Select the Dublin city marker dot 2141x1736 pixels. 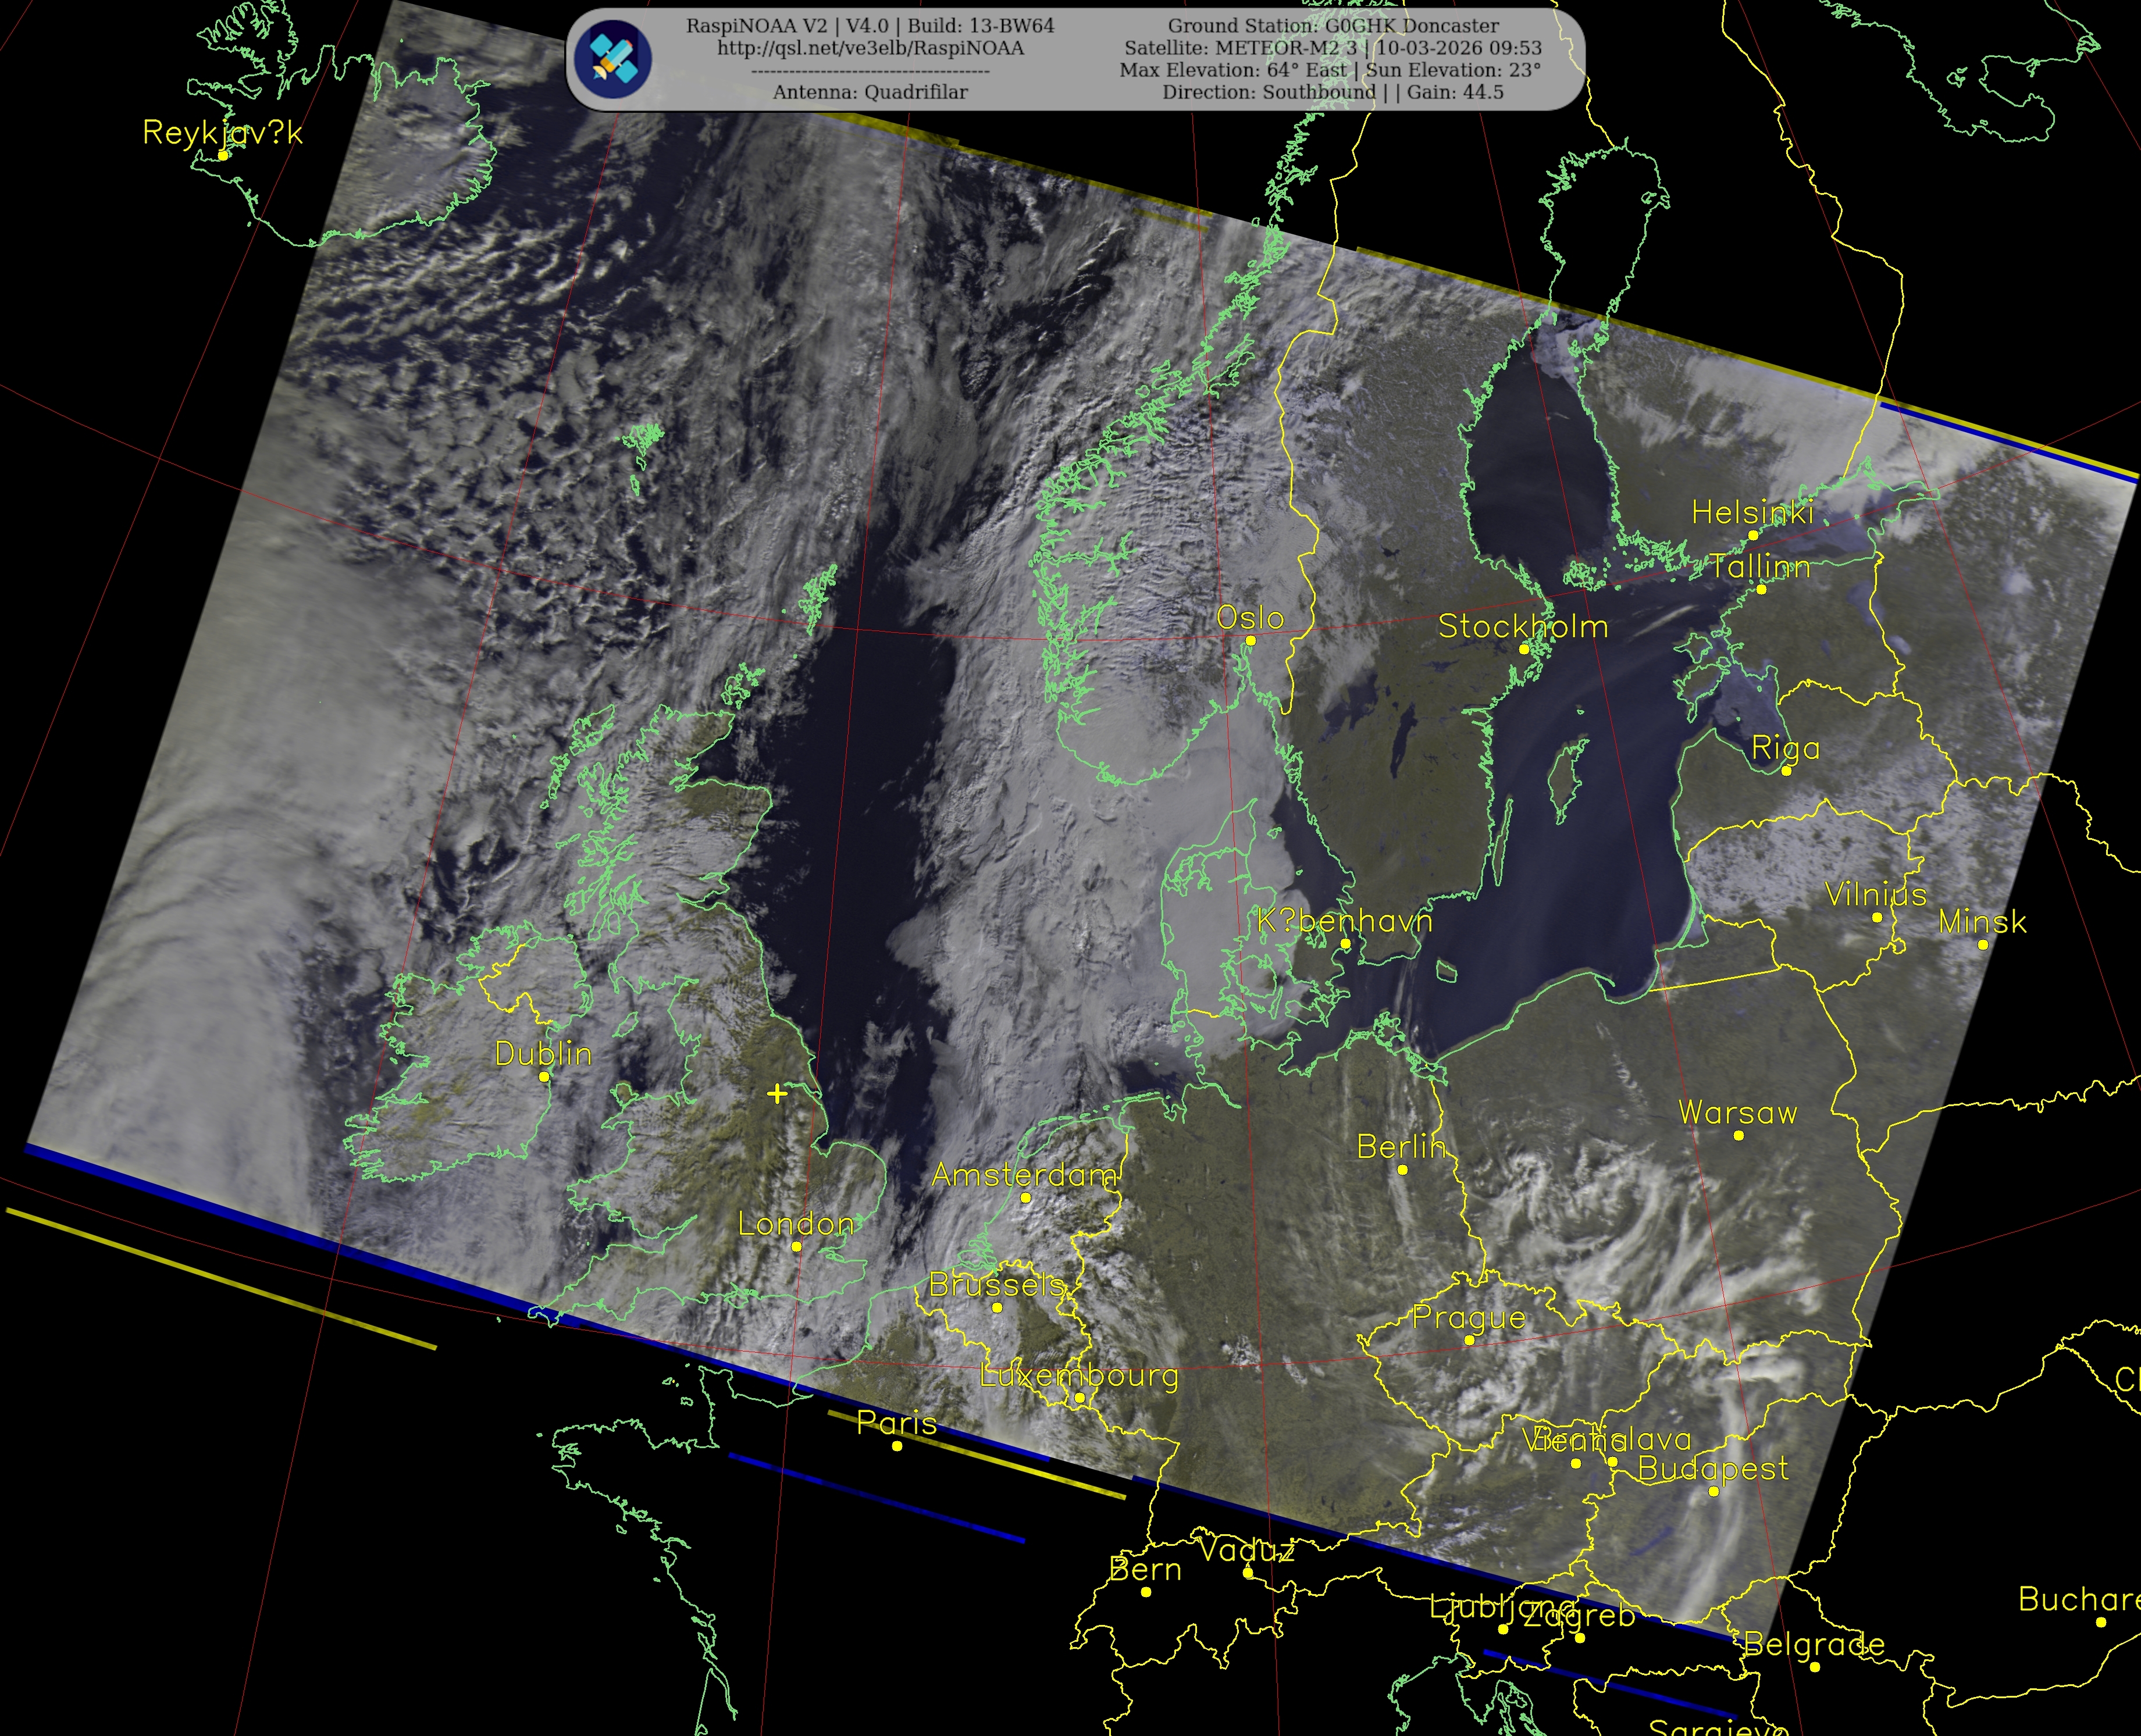coord(544,1077)
